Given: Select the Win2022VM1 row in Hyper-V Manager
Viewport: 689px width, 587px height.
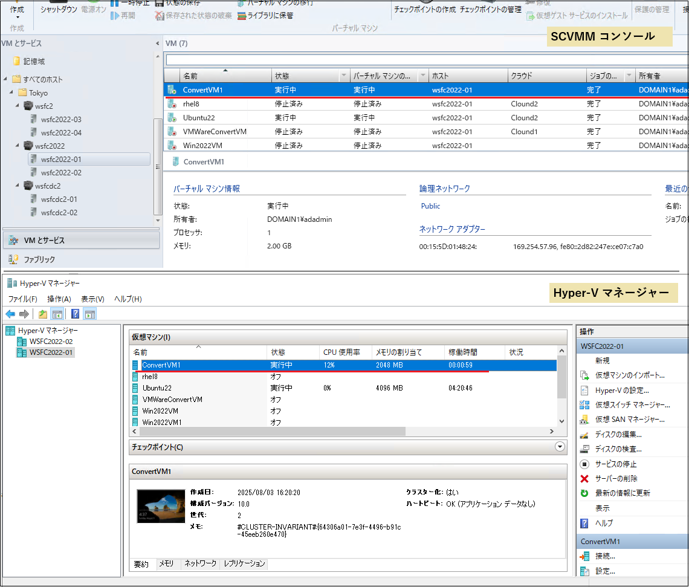Looking at the screenshot, I should point(344,422).
